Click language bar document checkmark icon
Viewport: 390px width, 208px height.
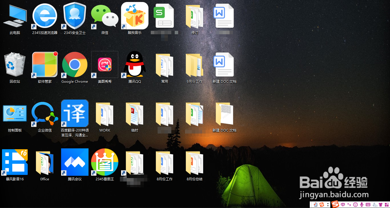click(x=315, y=204)
